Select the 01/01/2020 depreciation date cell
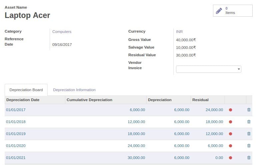This screenshot has height=165, width=257. [x=16, y=146]
